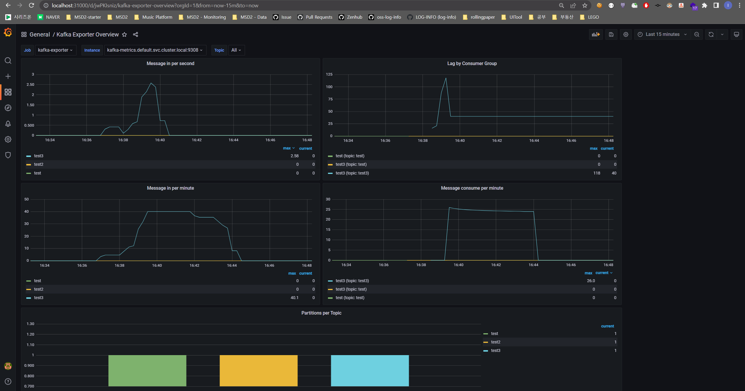745x391 pixels.
Task: Save the dashboard via disk icon
Action: 611,34
